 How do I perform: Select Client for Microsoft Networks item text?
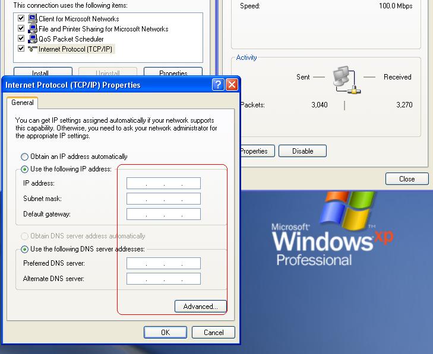coord(79,19)
